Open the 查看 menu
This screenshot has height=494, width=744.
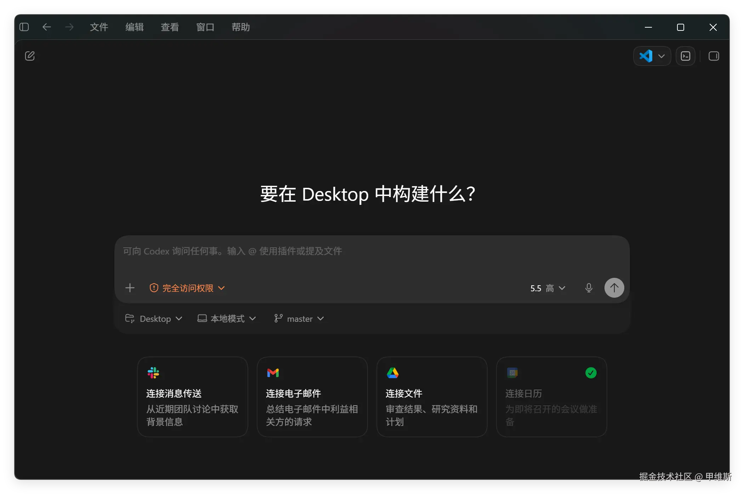(170, 27)
